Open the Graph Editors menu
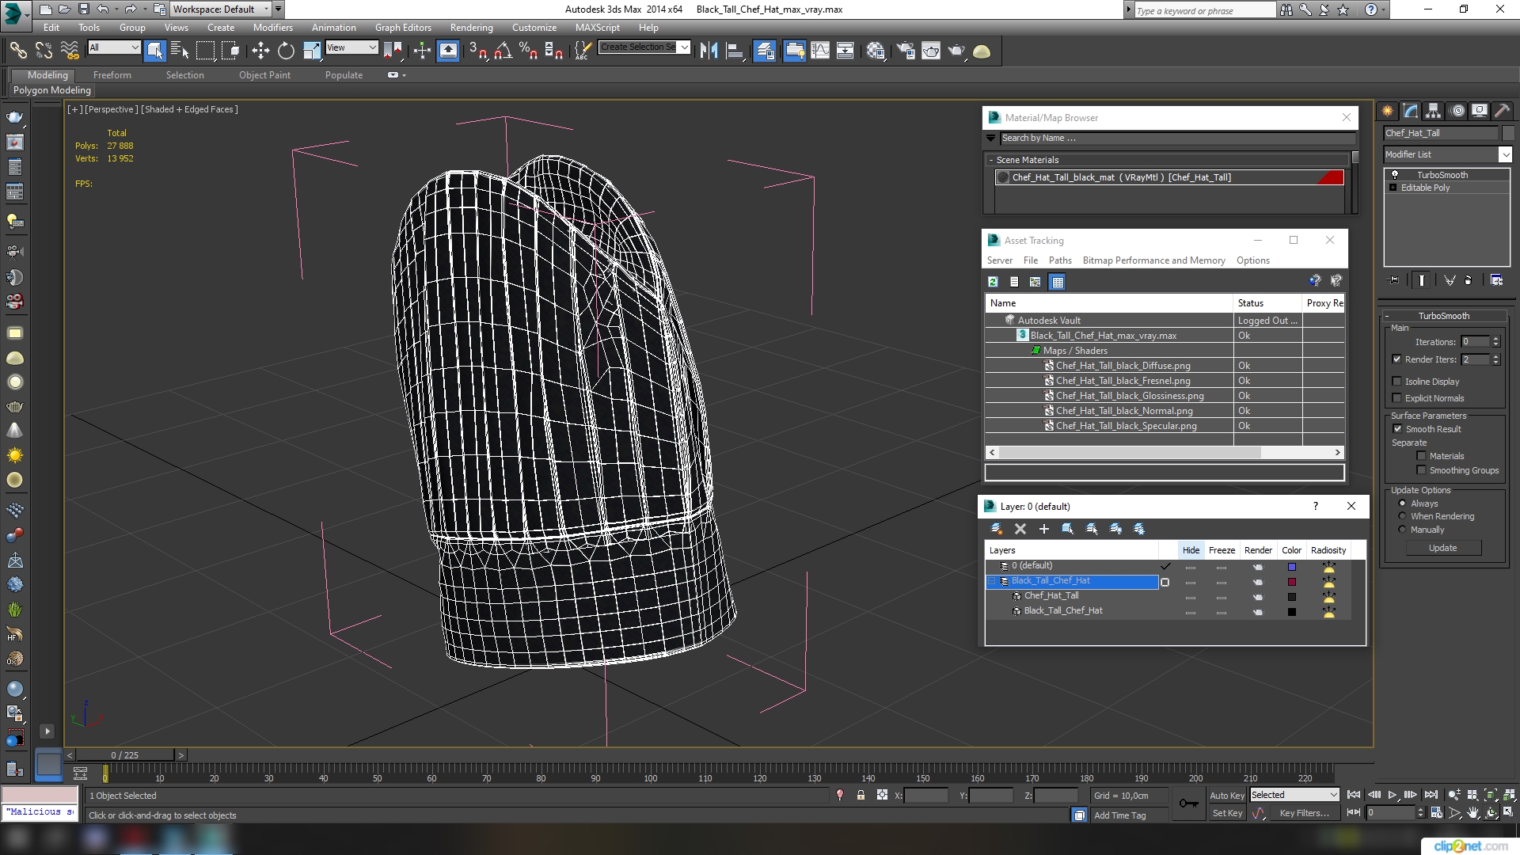Viewport: 1520px width, 855px height. [403, 27]
